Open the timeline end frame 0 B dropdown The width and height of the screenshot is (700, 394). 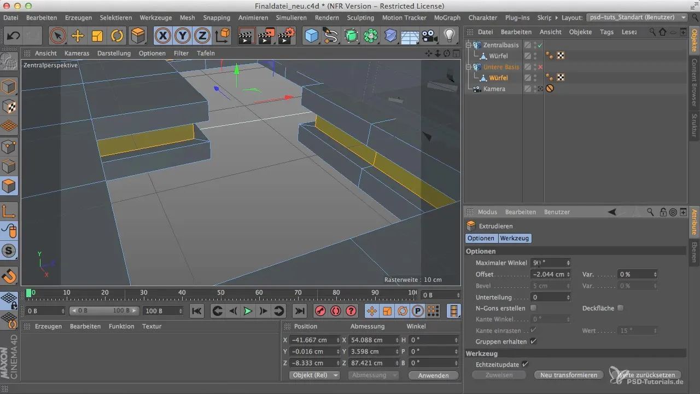tap(441, 295)
